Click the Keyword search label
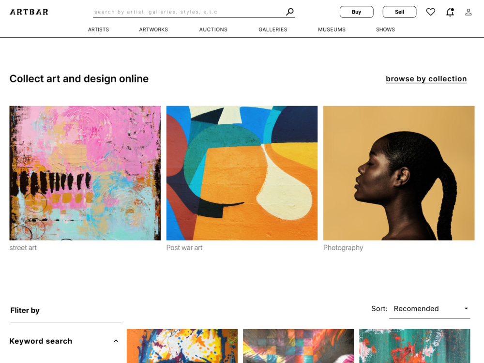This screenshot has height=363, width=484. point(41,341)
